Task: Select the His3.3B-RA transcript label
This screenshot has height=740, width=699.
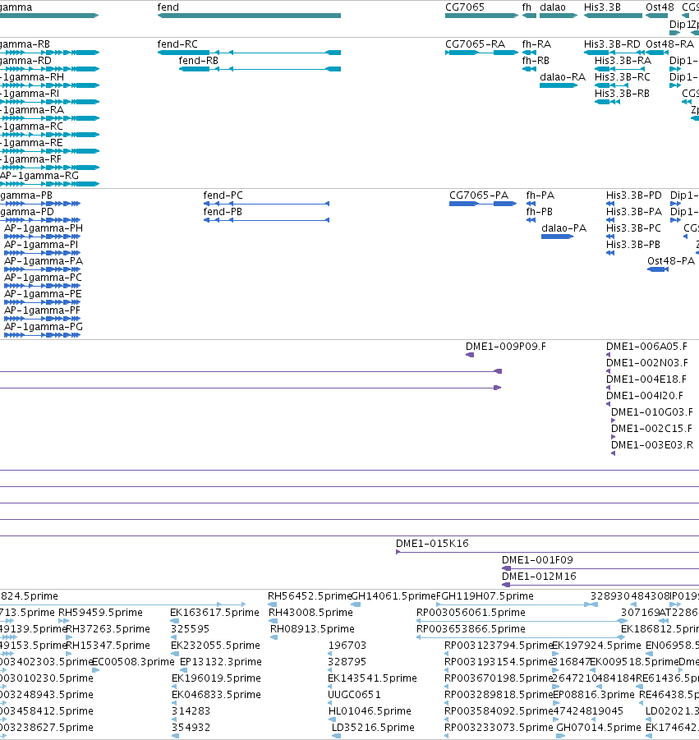Action: (623, 61)
